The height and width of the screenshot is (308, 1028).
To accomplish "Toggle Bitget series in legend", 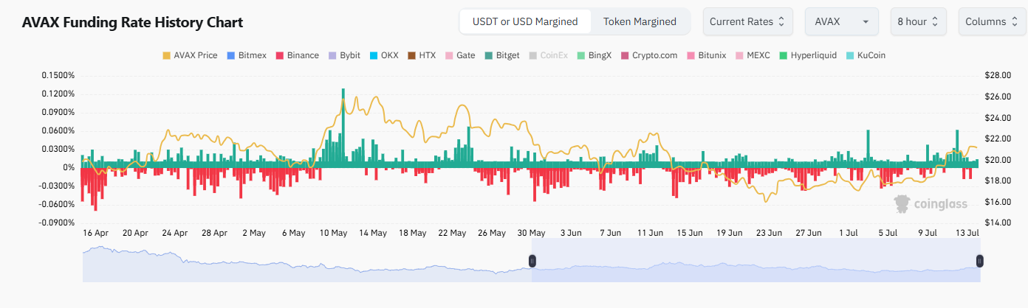I will [x=503, y=55].
